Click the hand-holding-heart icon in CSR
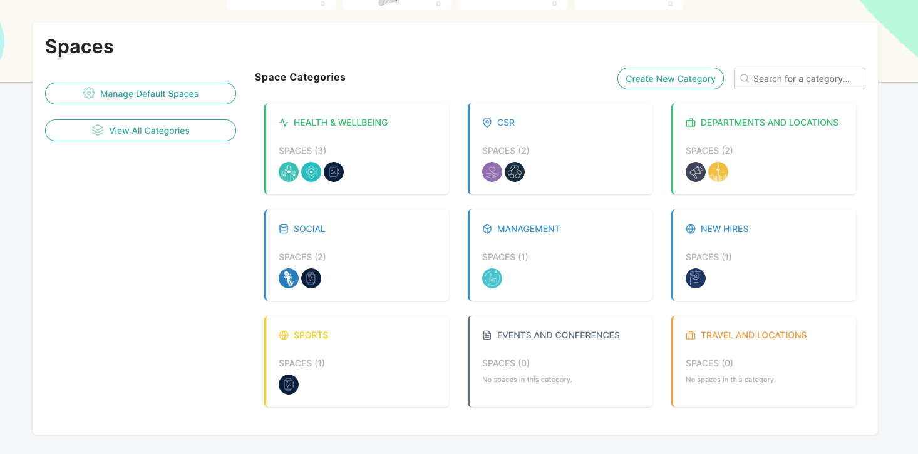This screenshot has height=454, width=918. coord(492,172)
